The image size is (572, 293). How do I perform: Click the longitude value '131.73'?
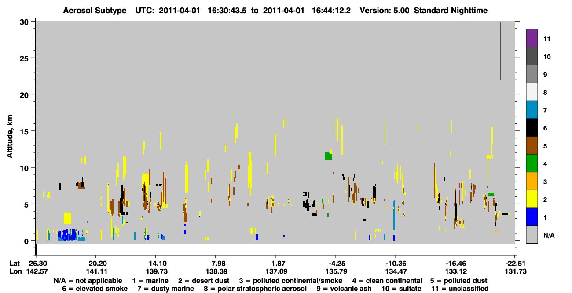tap(515, 271)
